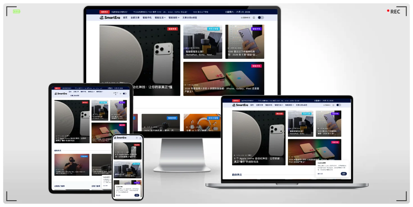This screenshot has height=207, width=413.
Task: Open 全部文章 in the laptop navigation
Action: [x=260, y=105]
